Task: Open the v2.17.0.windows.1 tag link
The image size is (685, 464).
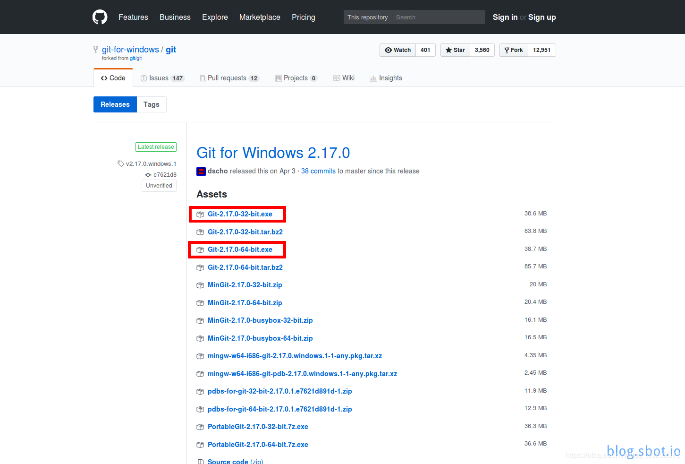Action: coord(151,164)
